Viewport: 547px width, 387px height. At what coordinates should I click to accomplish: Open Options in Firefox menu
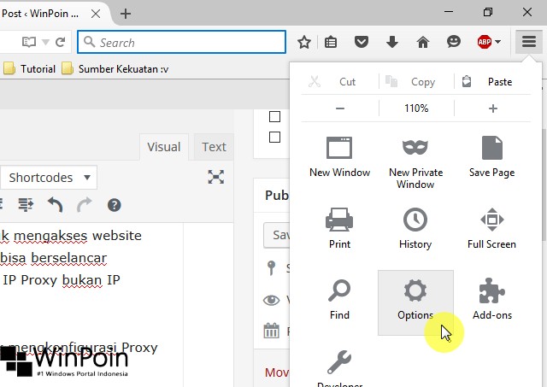415,302
